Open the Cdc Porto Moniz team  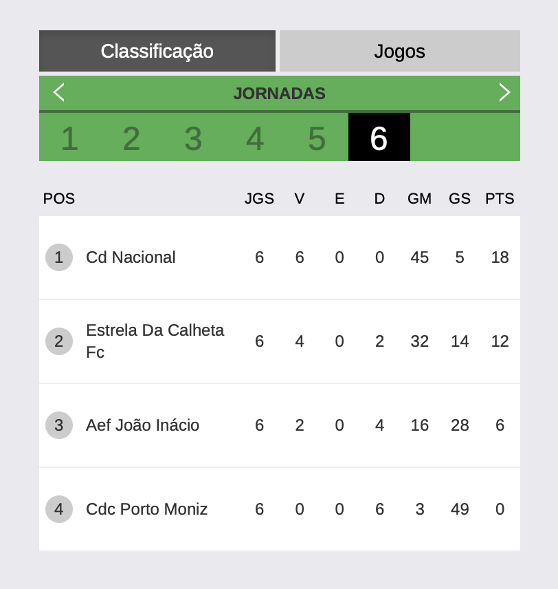tap(146, 509)
